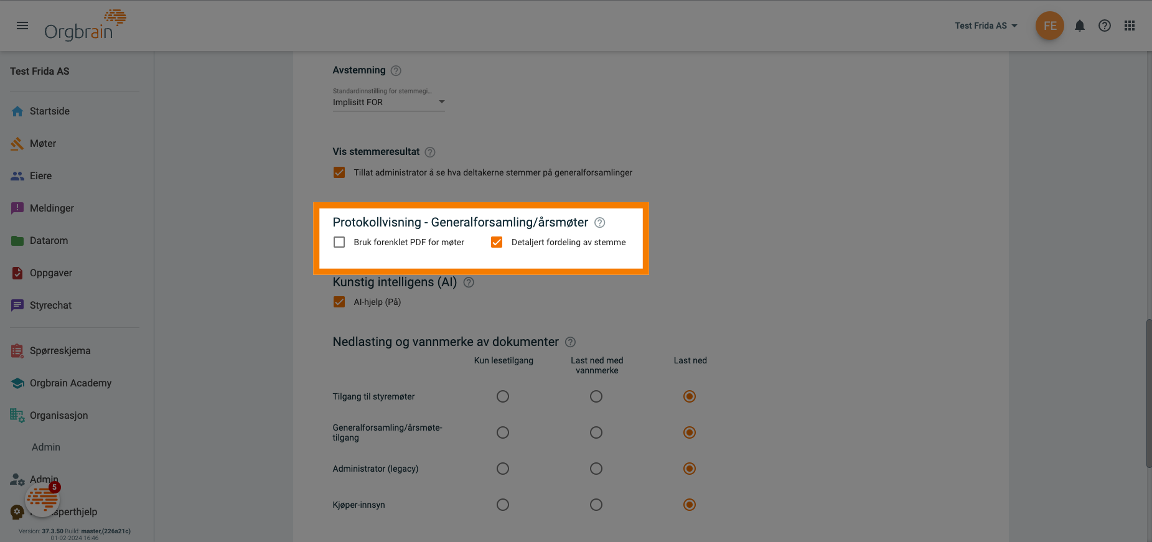This screenshot has width=1152, height=542.
Task: Click the Styrechat chat icon
Action: tap(17, 305)
